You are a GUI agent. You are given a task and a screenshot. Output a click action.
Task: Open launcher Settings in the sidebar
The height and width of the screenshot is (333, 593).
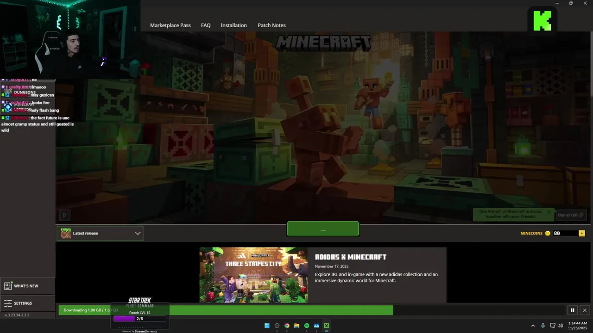point(27,303)
